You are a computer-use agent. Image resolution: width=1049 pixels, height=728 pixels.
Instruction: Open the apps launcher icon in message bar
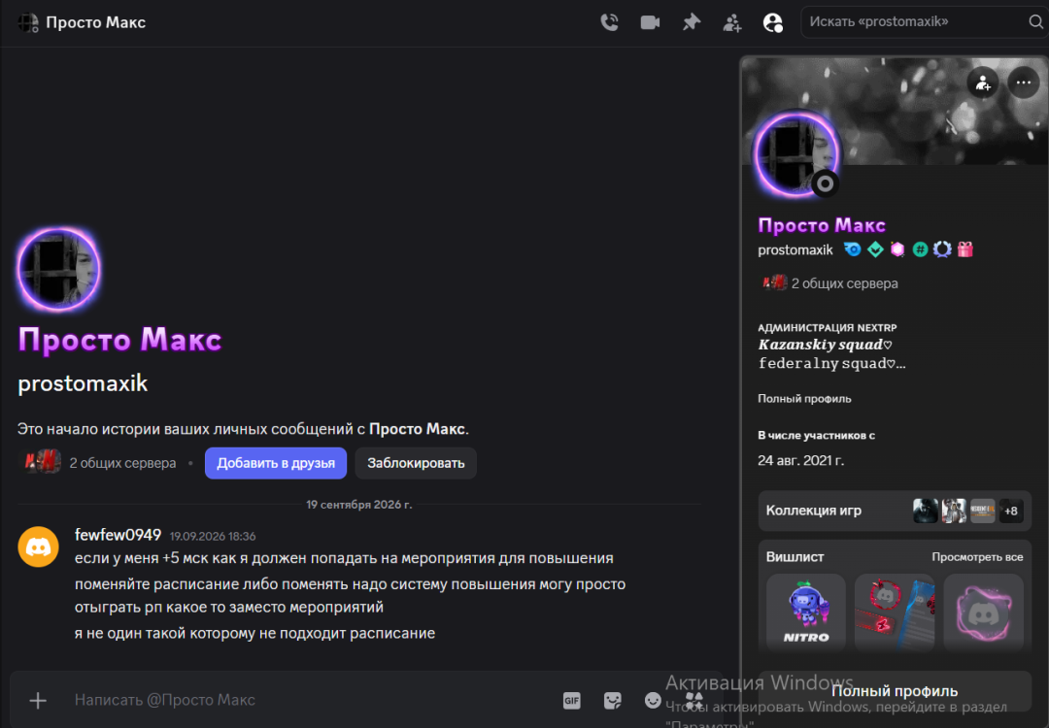(x=694, y=700)
